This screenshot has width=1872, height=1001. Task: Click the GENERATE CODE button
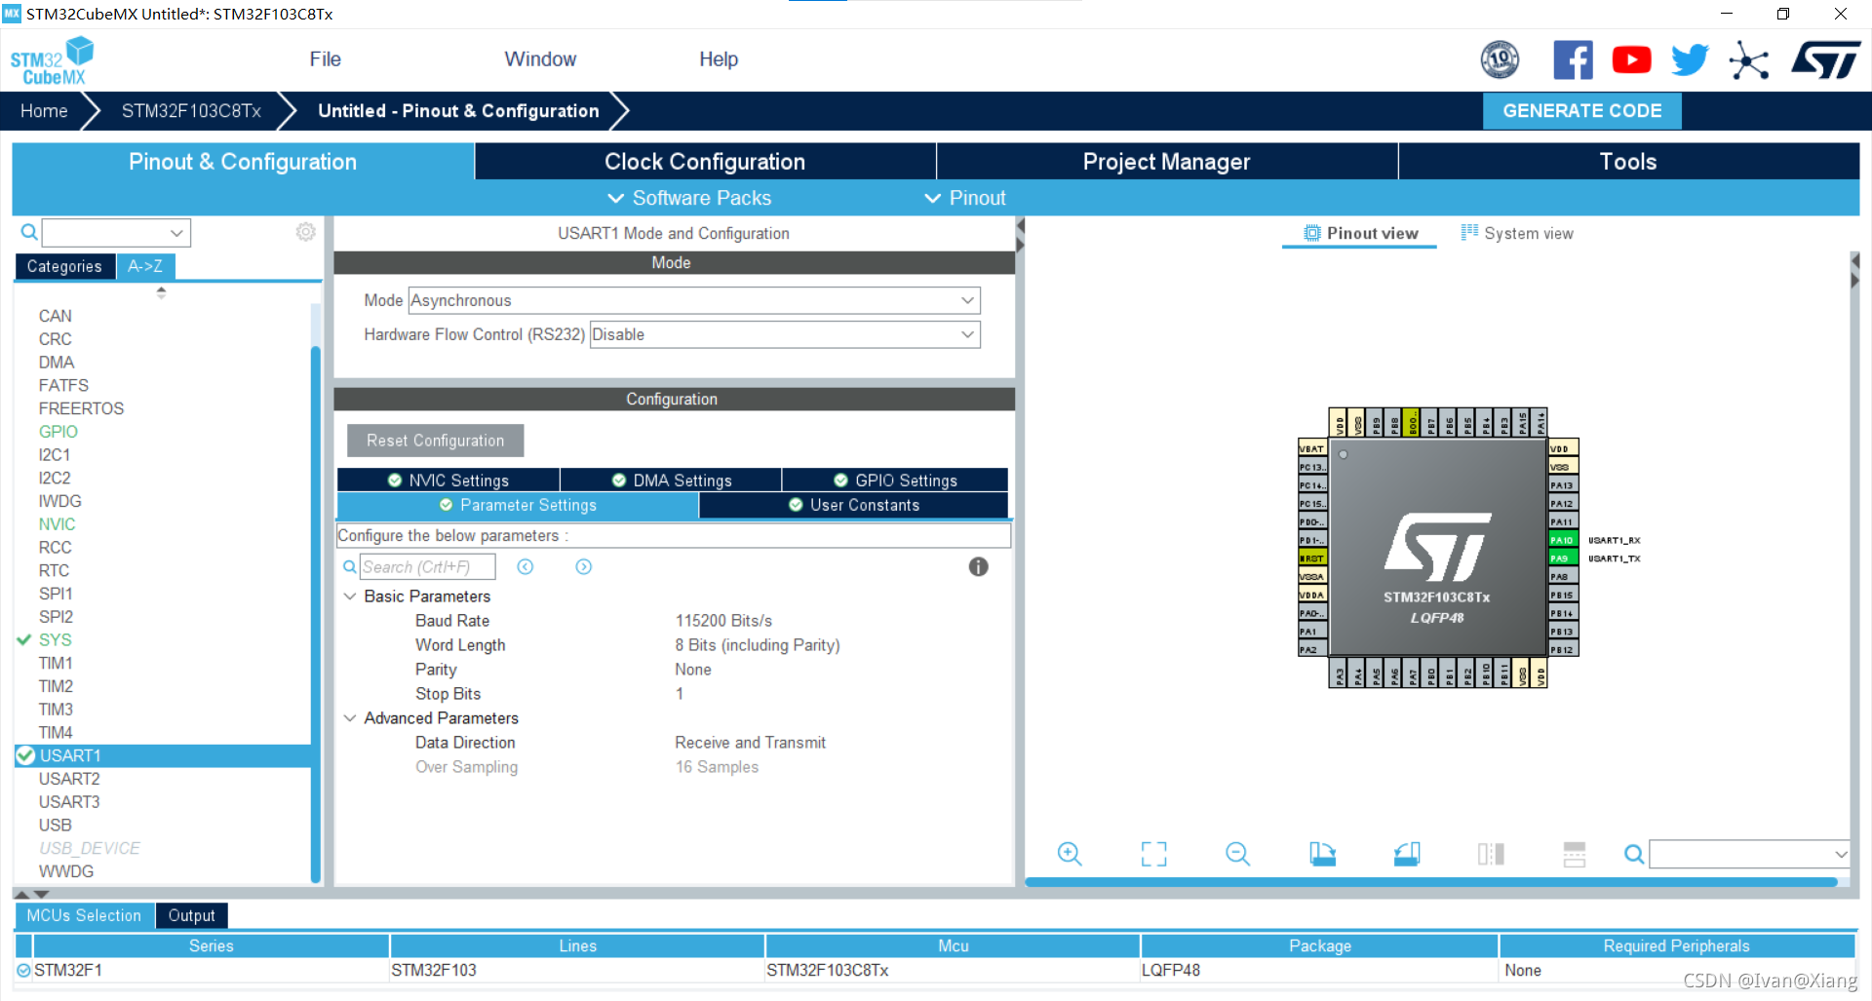1581,111
